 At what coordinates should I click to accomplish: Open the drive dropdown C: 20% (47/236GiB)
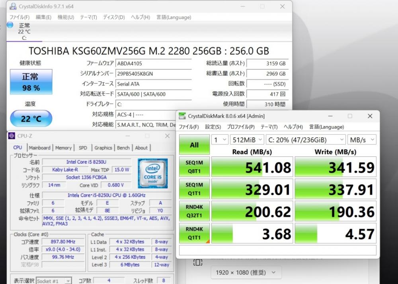[306, 140]
